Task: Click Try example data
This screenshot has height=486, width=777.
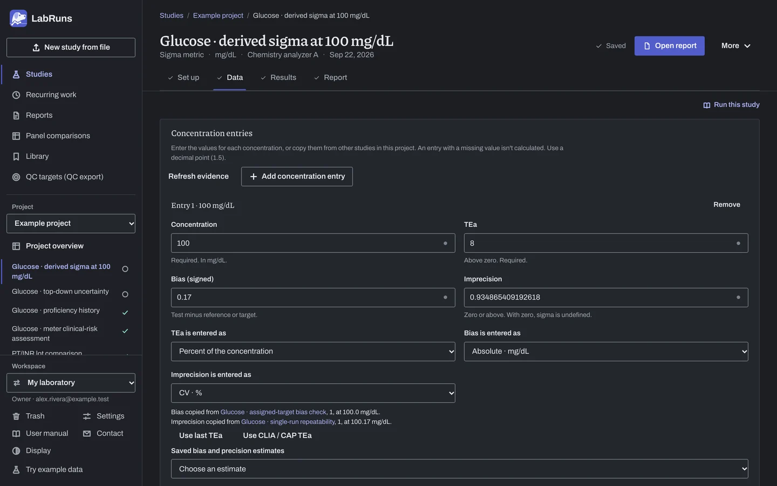Action: pyautogui.click(x=47, y=470)
